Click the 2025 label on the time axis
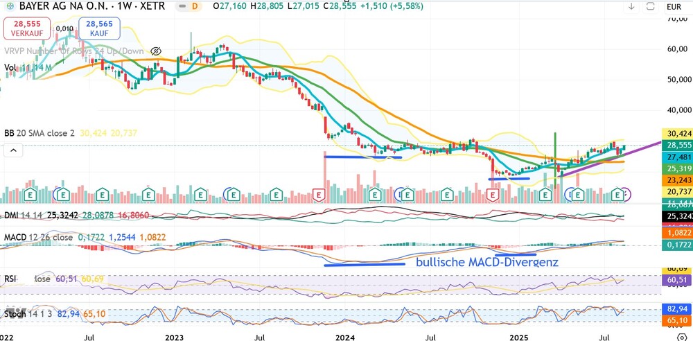The height and width of the screenshot is (341, 693). [x=519, y=338]
